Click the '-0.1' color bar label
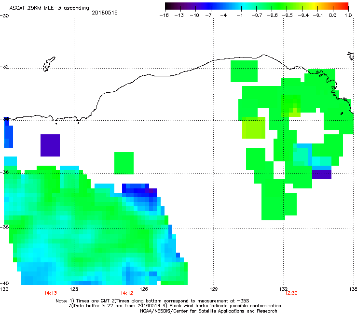 [318, 15]
